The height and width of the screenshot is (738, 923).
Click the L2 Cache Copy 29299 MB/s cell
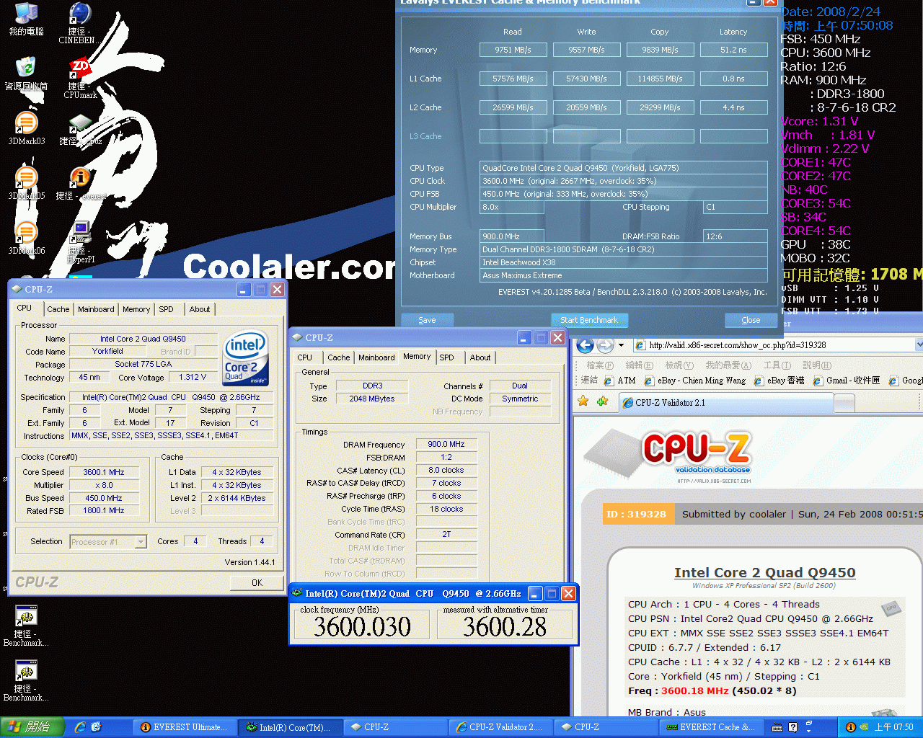660,107
